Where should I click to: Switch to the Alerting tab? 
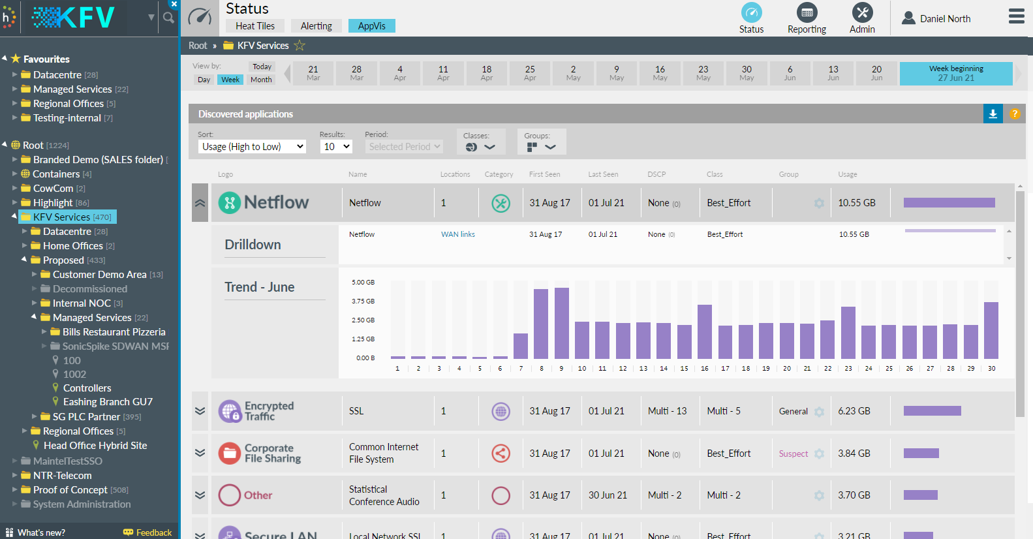click(316, 26)
